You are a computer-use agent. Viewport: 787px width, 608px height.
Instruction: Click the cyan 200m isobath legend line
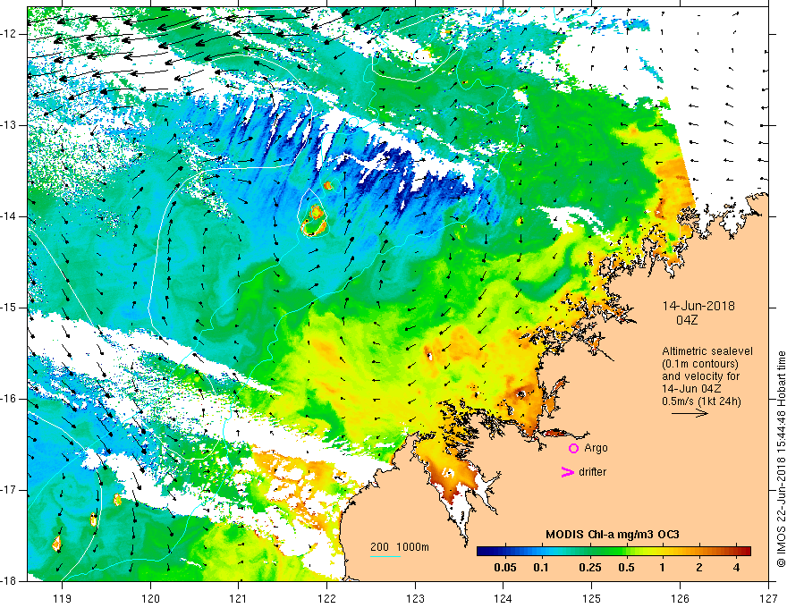pos(385,556)
